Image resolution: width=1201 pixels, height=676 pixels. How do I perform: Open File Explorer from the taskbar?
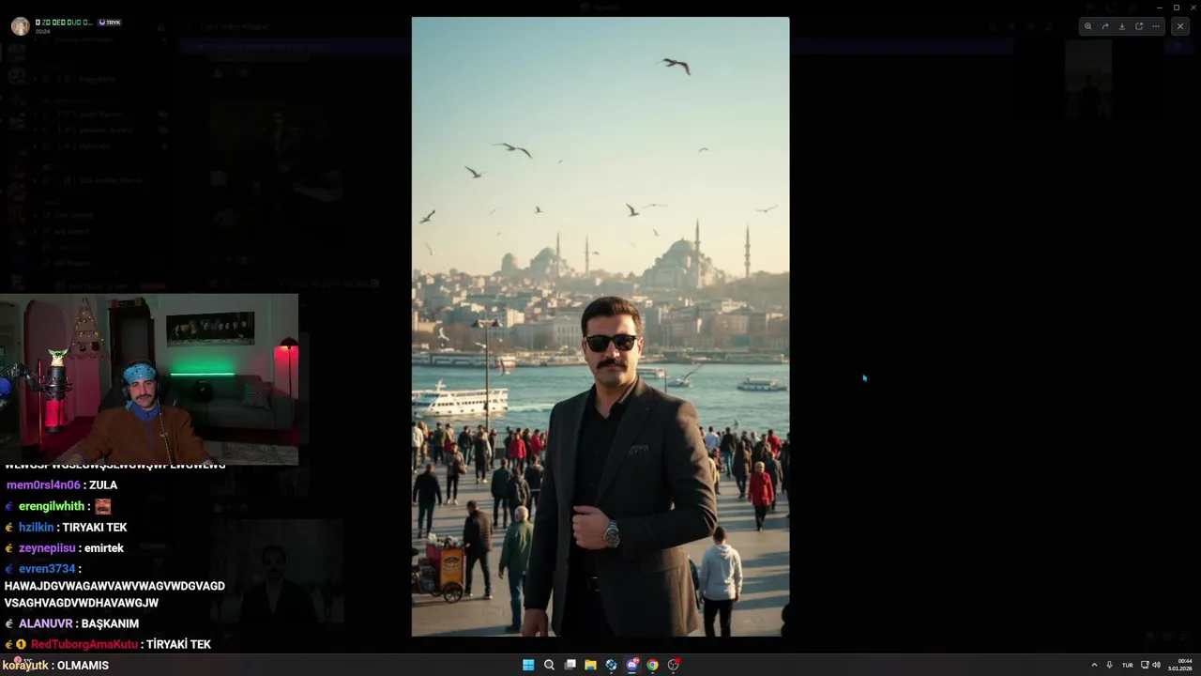point(590,665)
